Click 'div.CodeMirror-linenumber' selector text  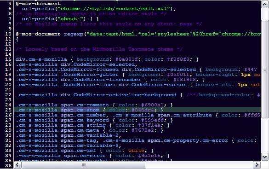point(101,80)
